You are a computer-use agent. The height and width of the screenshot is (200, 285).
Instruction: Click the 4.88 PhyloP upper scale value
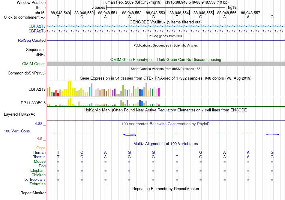38,124
